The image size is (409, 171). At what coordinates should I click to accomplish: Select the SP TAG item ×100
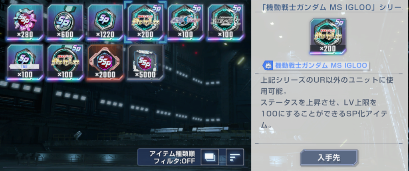25,62
